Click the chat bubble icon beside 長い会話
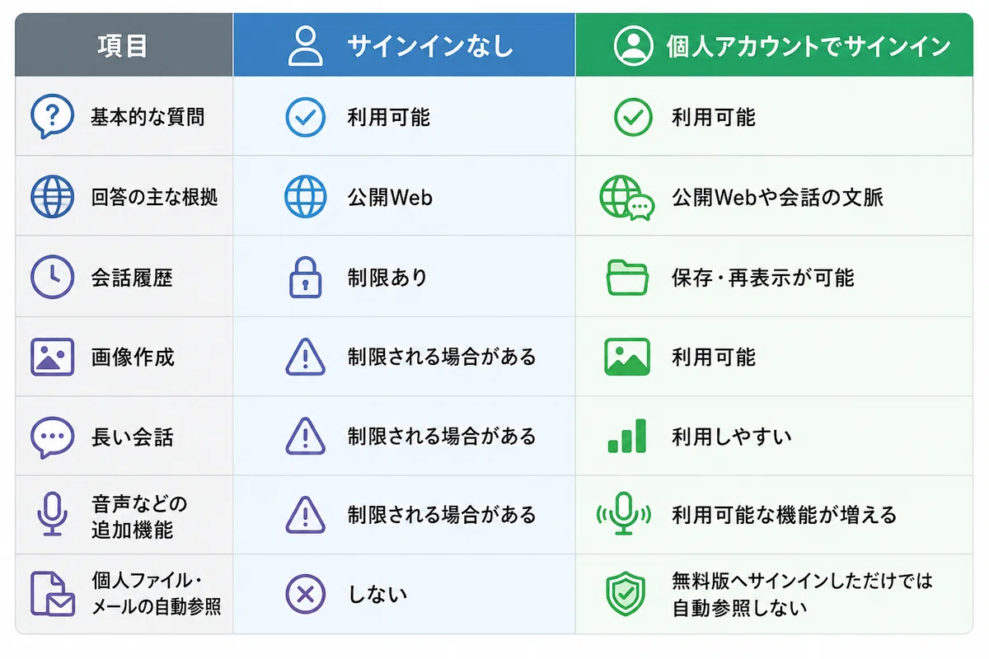 pyautogui.click(x=51, y=437)
